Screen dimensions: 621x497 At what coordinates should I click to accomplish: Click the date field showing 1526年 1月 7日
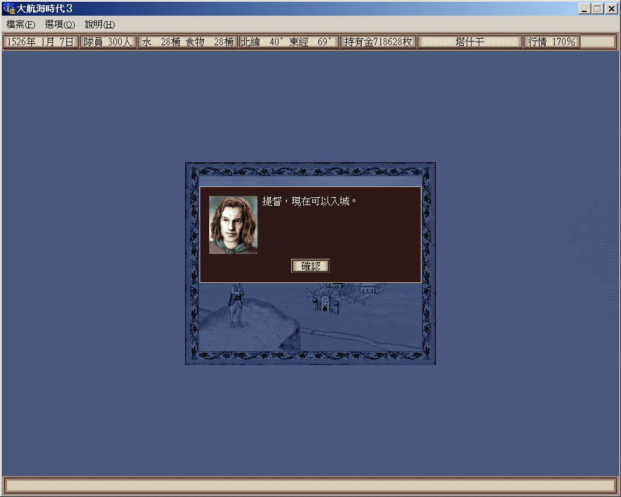40,42
